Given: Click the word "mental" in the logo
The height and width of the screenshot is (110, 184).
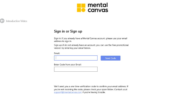Looking at the screenshot, I should (98, 5).
